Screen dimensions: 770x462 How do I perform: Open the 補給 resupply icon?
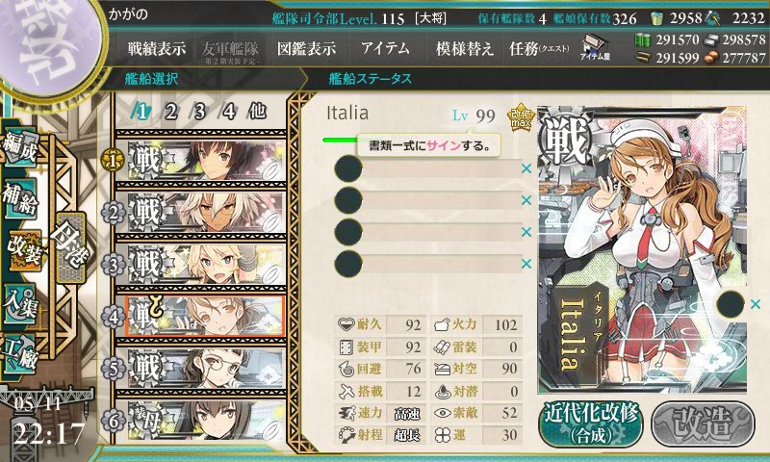20,199
